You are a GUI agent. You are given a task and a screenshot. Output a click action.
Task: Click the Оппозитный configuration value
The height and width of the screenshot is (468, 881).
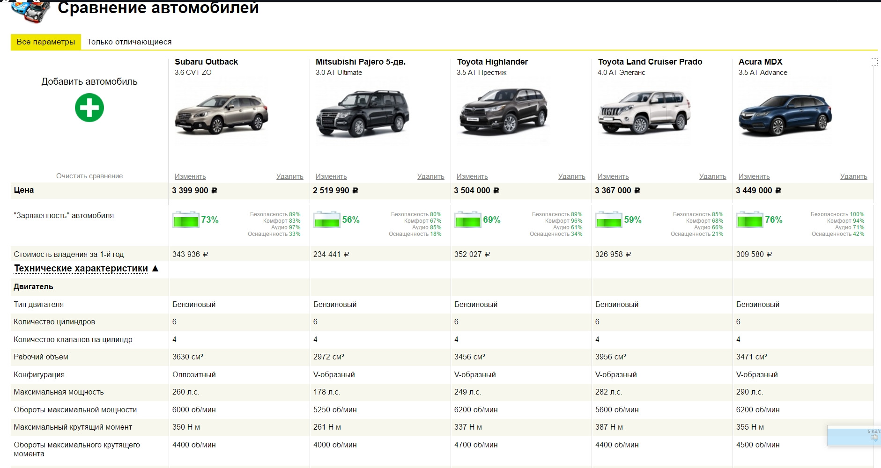194,374
